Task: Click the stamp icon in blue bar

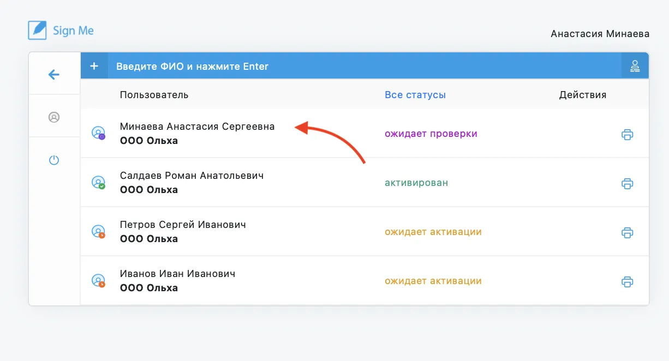Action: pos(635,66)
